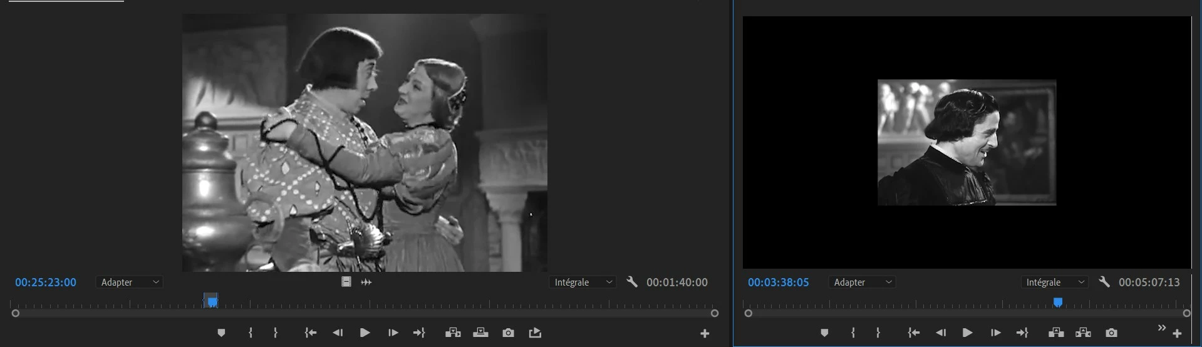This screenshot has height=347, width=1202.
Task: Click Source monitor zoom scrollbar left handle
Action: pyautogui.click(x=16, y=313)
